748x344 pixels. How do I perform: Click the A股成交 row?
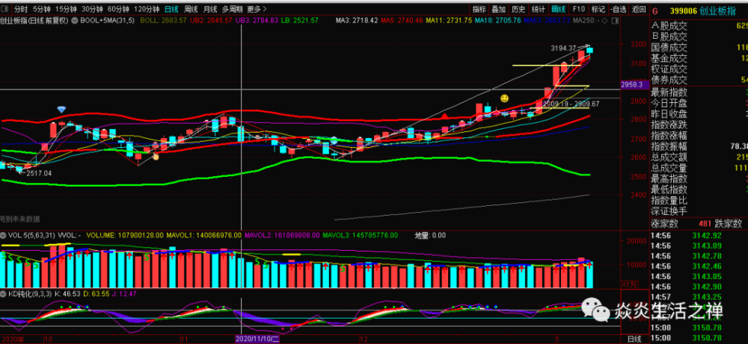tap(699, 25)
